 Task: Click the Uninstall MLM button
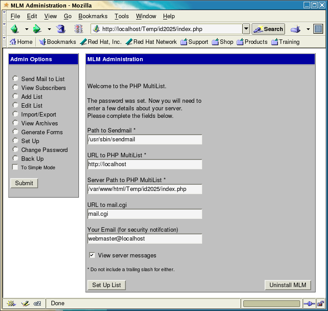(288, 285)
